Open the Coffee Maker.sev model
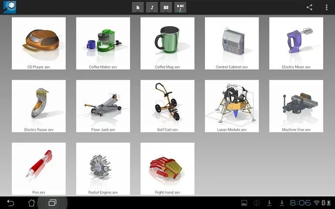Viewport: 335px width, 209px height. click(x=103, y=43)
